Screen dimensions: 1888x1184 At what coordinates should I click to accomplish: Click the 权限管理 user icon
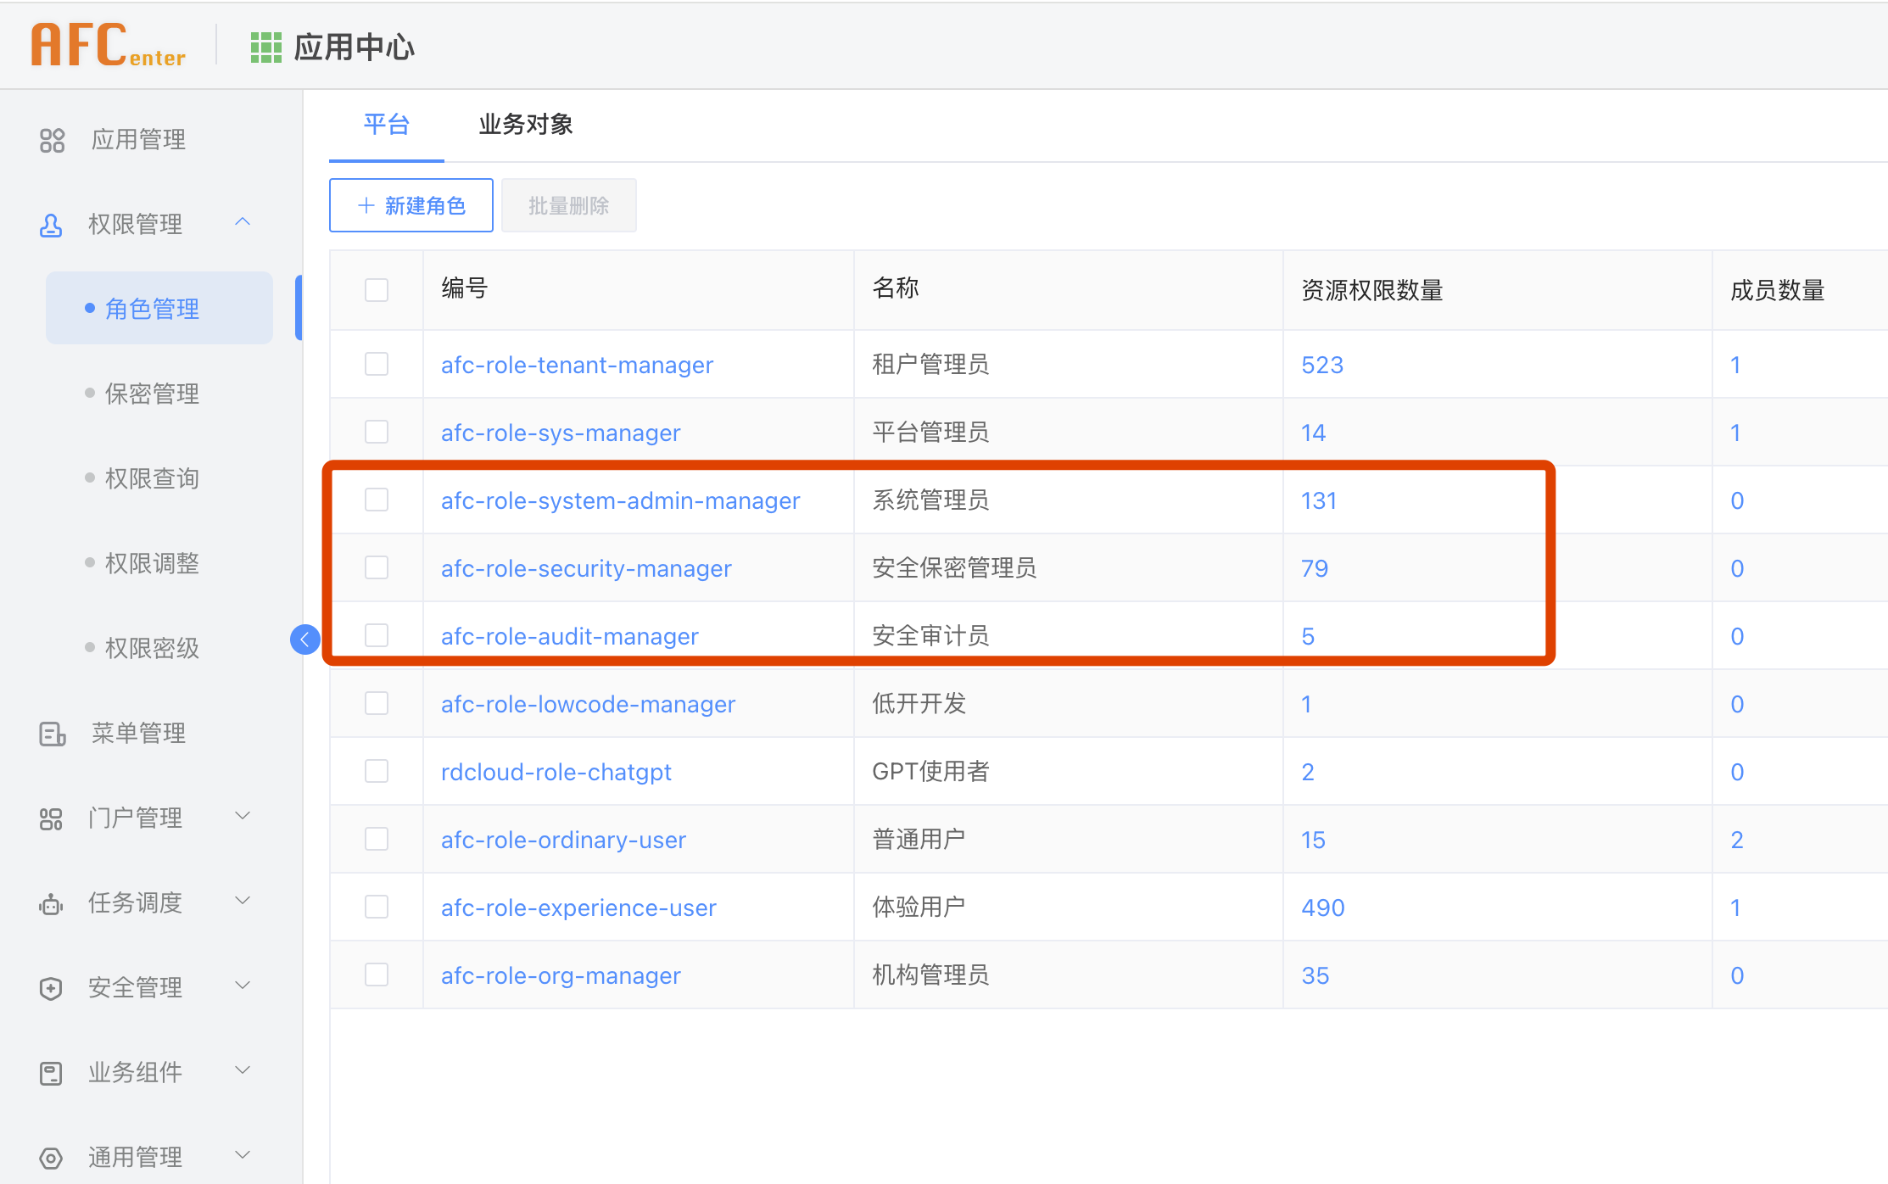[x=51, y=225]
